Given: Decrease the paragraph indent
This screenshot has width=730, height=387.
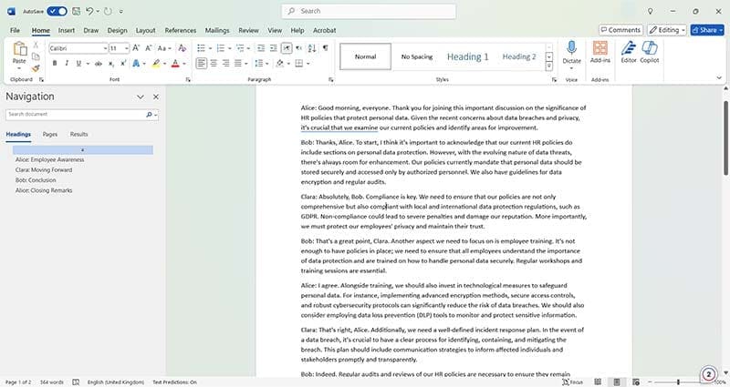Looking at the screenshot, I should pos(261,48).
